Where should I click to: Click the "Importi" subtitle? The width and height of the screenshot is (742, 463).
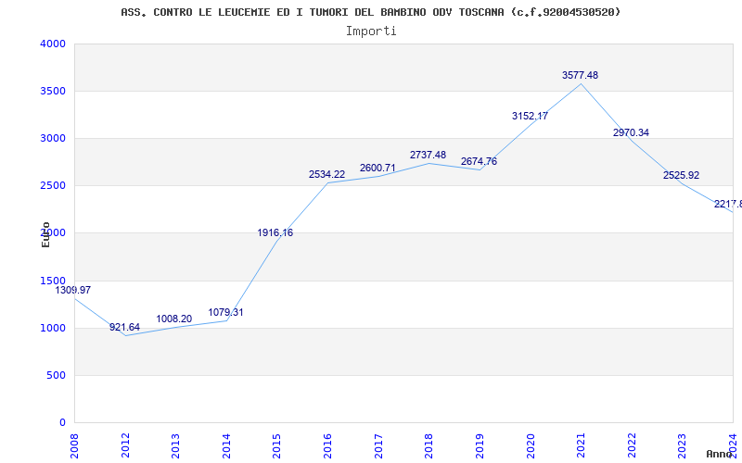pyautogui.click(x=371, y=31)
